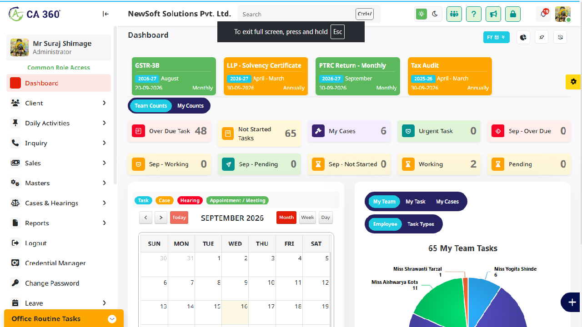Click the My Cases gavel icon

click(x=318, y=131)
